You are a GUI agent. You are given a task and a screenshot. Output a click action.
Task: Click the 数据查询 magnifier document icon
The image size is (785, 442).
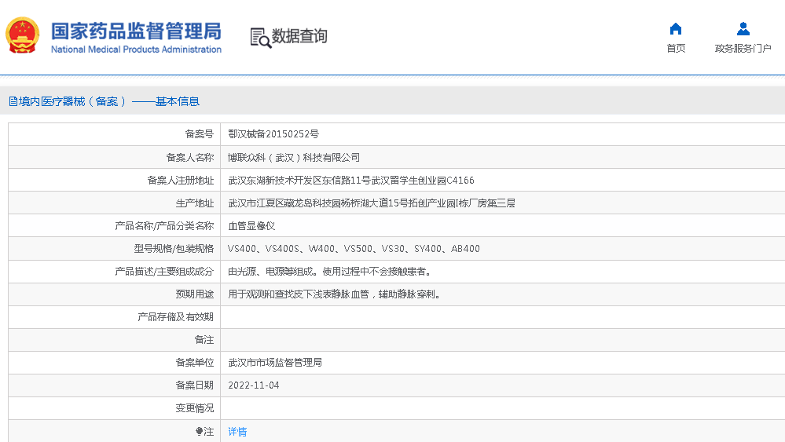click(x=260, y=37)
